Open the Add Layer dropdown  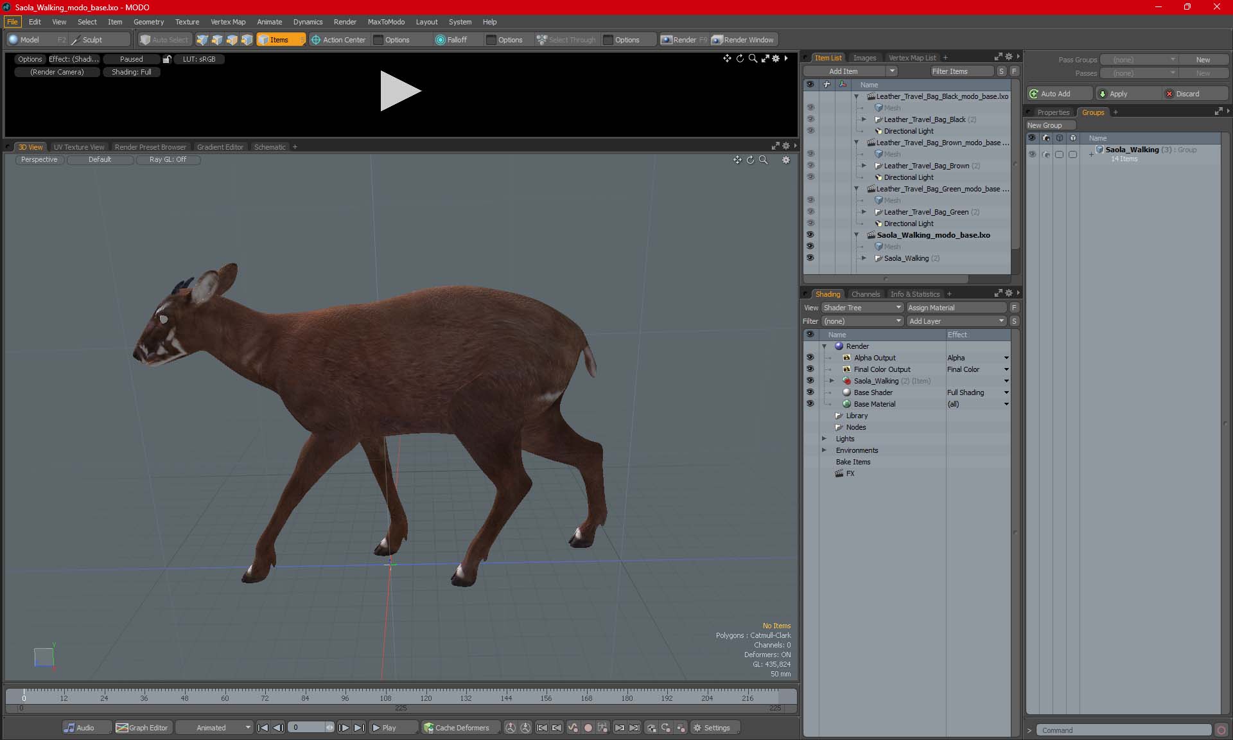[x=956, y=321]
